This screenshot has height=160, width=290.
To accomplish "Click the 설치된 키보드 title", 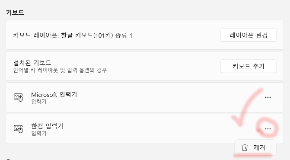I will 32,63.
